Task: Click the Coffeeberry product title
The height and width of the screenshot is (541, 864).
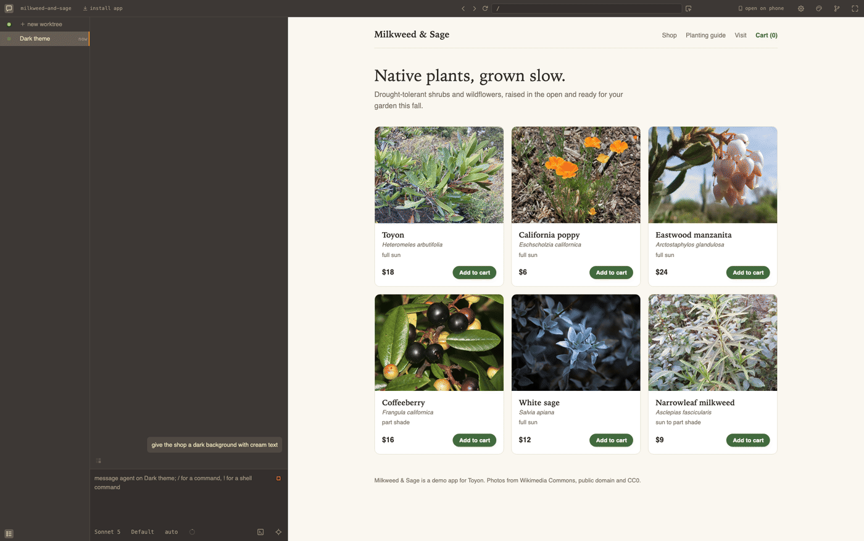Action: [x=404, y=403]
